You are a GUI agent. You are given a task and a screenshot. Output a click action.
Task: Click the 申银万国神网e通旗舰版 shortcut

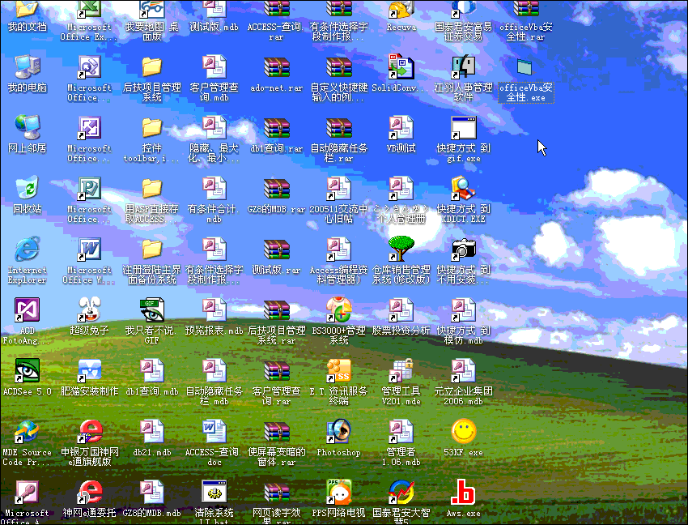pos(90,431)
